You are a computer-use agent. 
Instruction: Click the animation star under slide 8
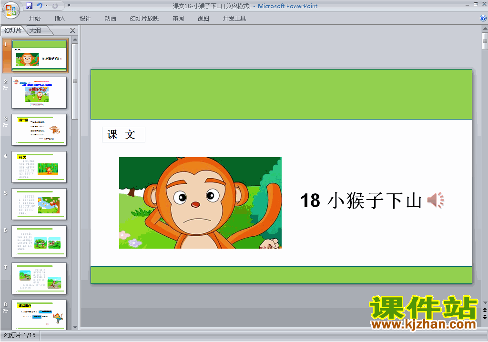coord(5,311)
